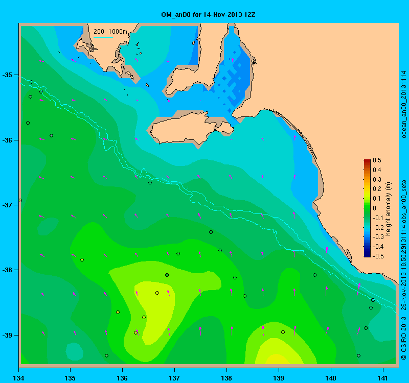
Task: Click the -38 latitude axis label
Action: (x=7, y=270)
